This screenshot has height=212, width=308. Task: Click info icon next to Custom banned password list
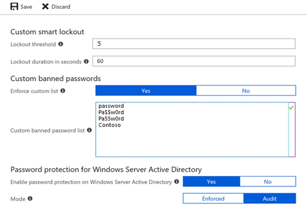(x=89, y=130)
